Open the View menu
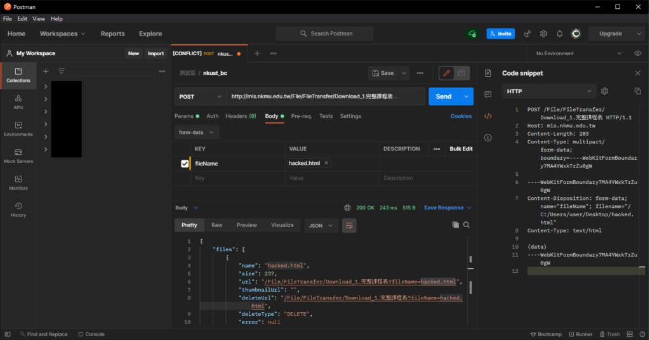 [39, 18]
